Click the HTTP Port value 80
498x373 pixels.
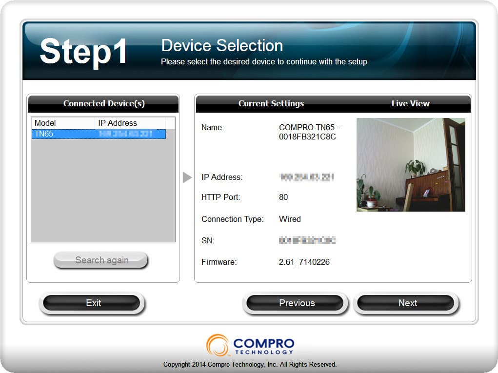tap(283, 197)
